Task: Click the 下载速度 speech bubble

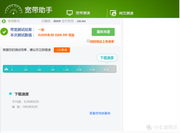Action: click(x=107, y=58)
